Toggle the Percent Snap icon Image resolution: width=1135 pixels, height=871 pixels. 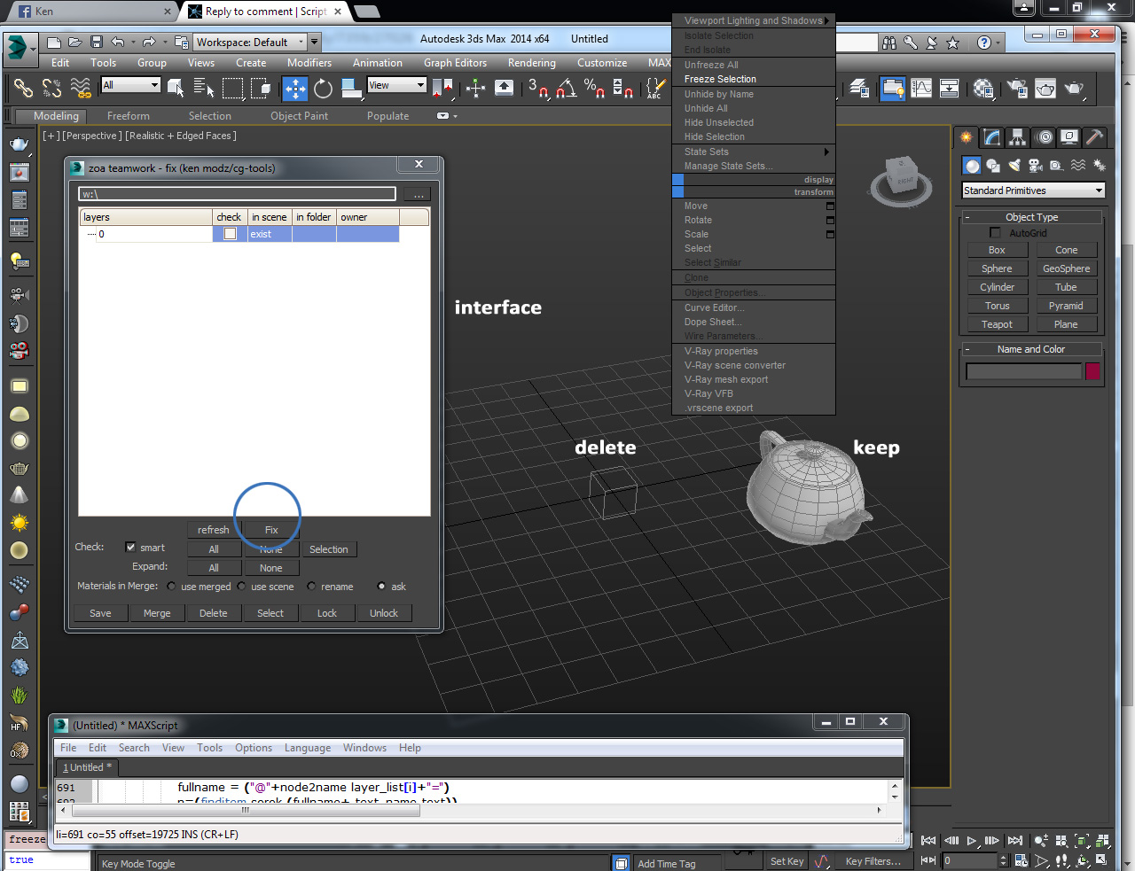(x=594, y=88)
